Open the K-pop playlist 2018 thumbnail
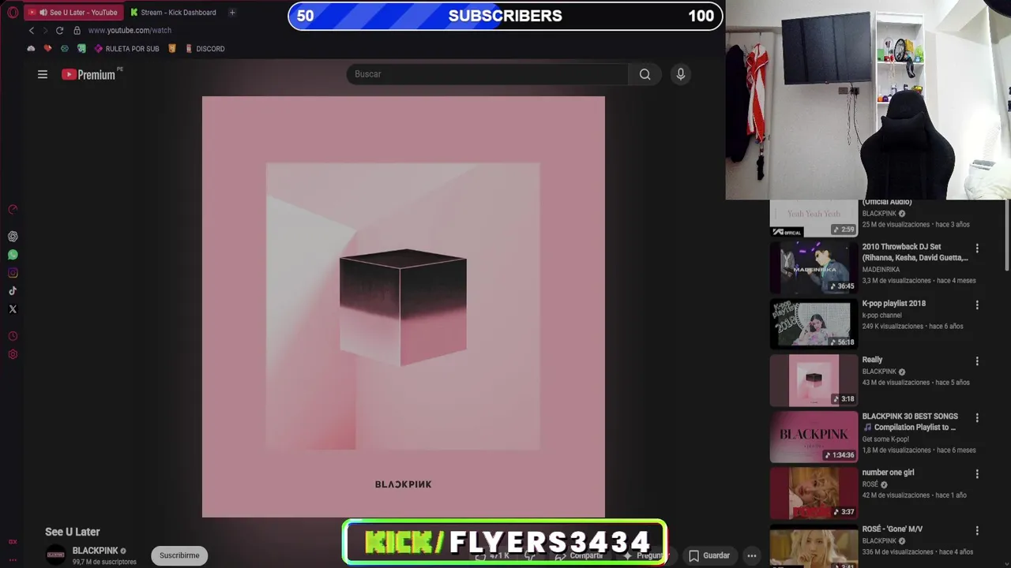 point(814,323)
